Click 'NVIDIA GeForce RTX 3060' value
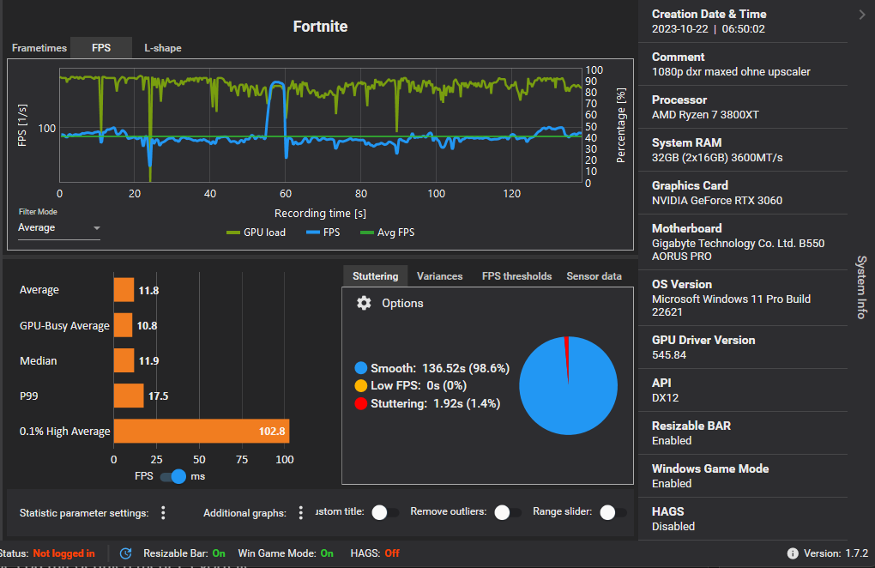Screen dimensions: 875x568 (717, 201)
